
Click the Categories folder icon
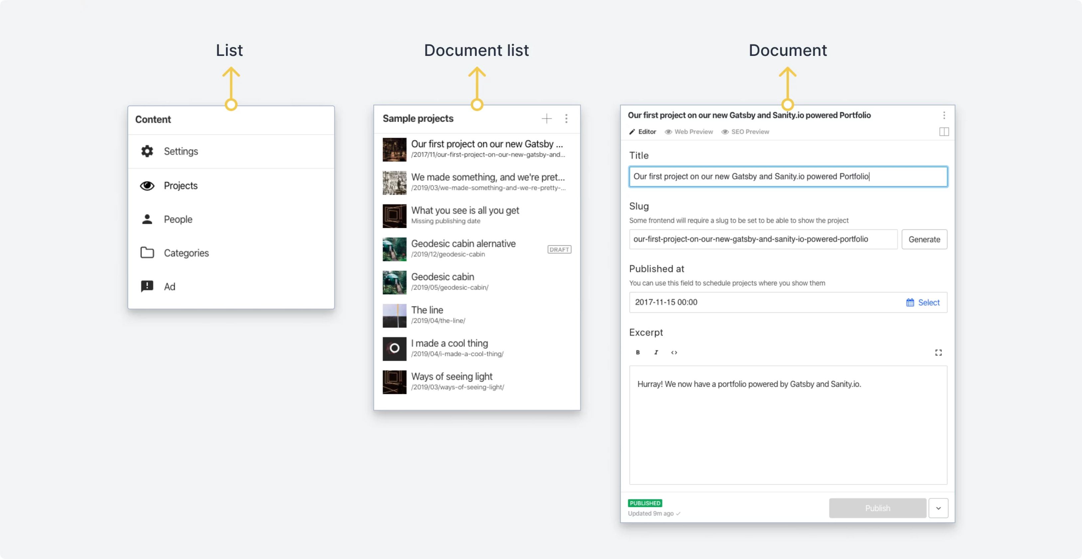147,253
